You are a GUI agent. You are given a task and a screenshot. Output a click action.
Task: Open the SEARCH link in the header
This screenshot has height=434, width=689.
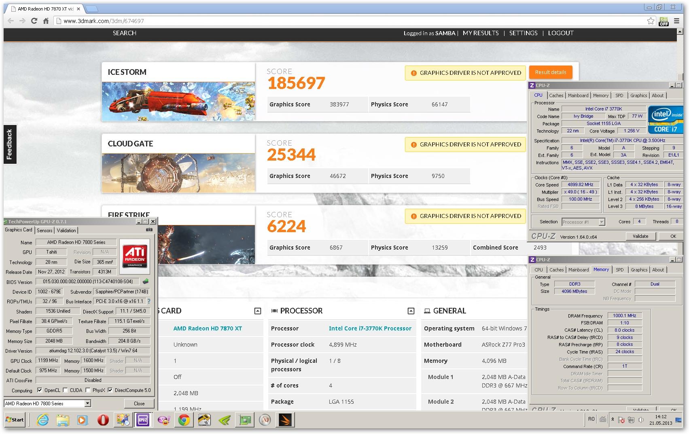pos(125,33)
